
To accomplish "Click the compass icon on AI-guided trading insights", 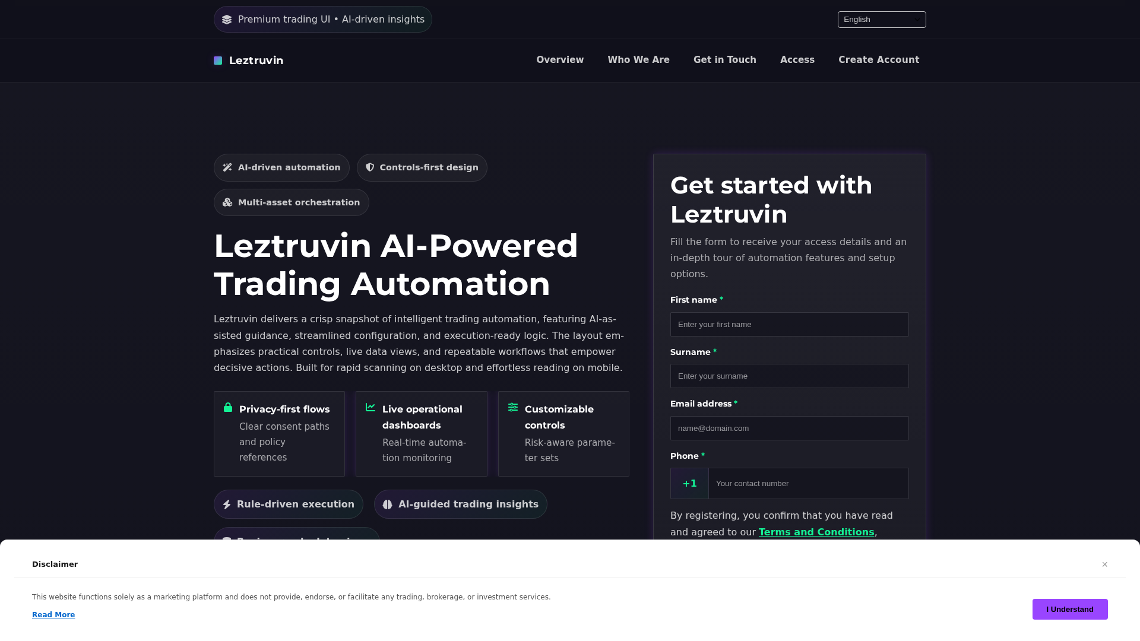I will coord(388,504).
